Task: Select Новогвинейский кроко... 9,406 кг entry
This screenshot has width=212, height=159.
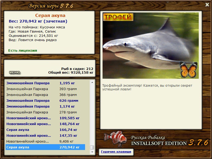Action: pos(45,142)
